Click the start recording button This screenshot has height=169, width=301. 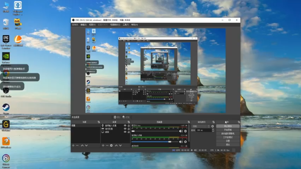pyautogui.click(x=228, y=130)
